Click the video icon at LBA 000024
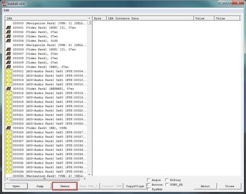 point(8,128)
